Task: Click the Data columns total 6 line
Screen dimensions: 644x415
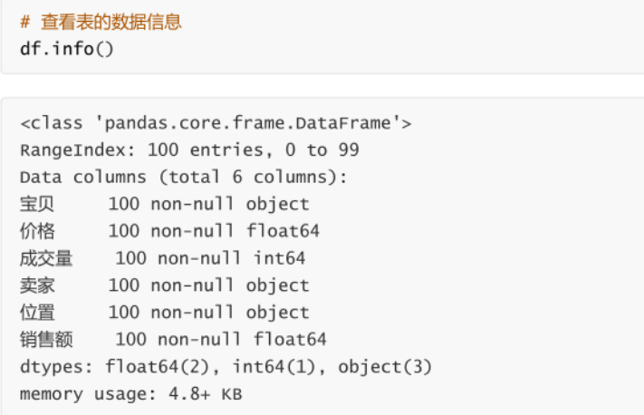Action: 184,177
